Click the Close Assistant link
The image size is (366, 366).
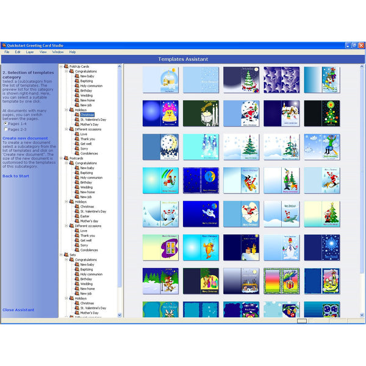click(x=18, y=310)
